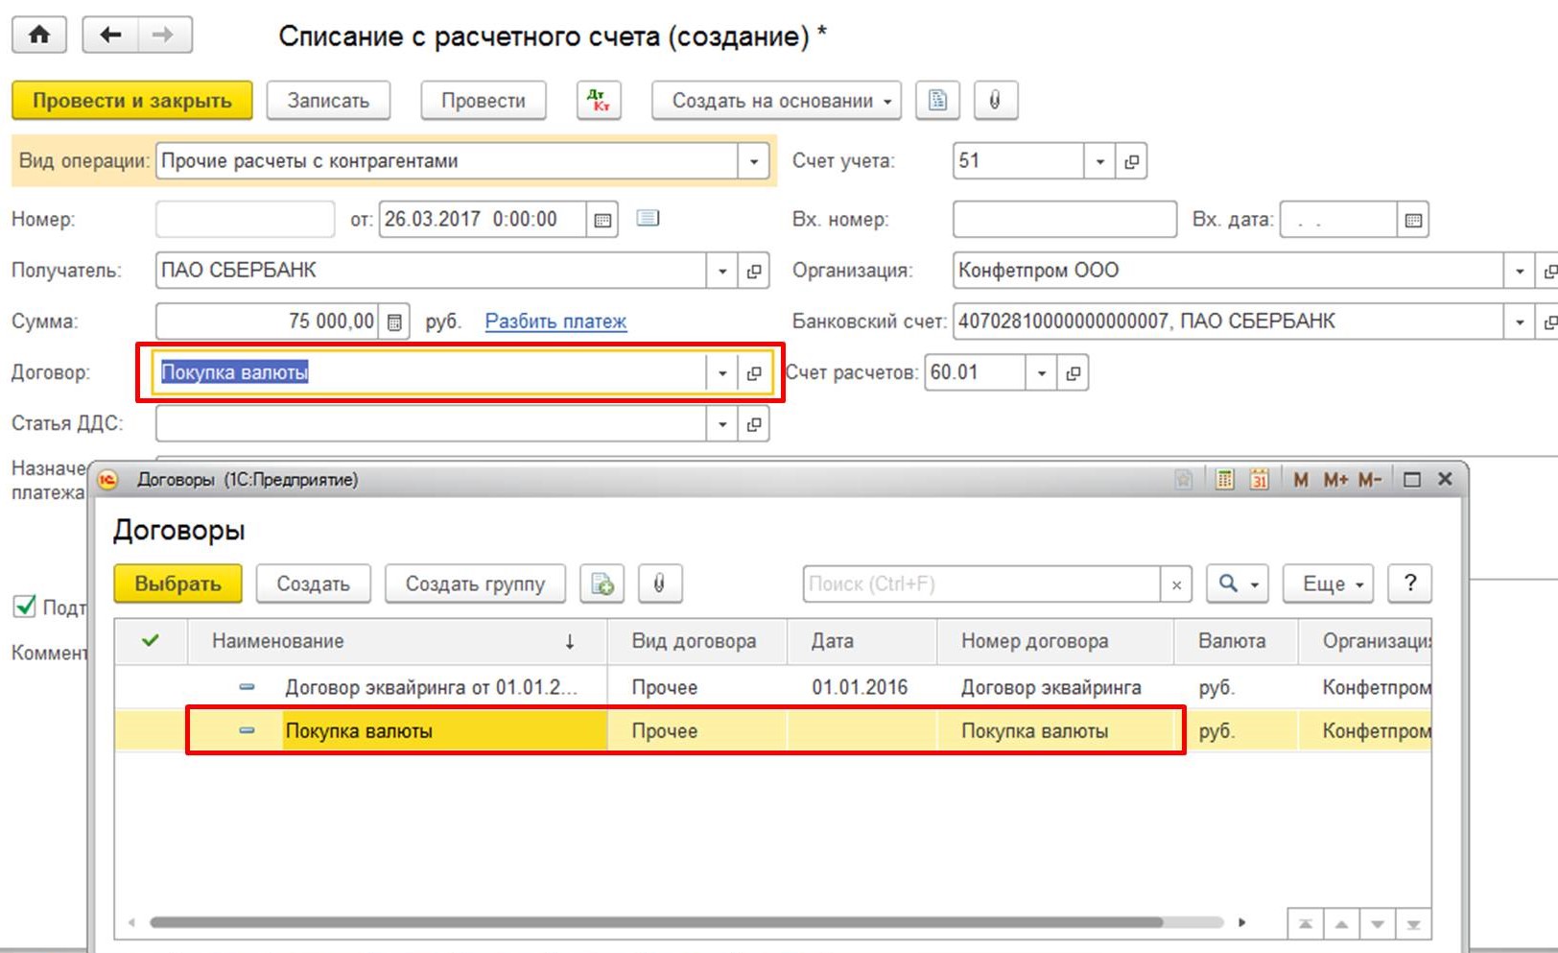Open the calendar picker next to document date

tap(602, 220)
